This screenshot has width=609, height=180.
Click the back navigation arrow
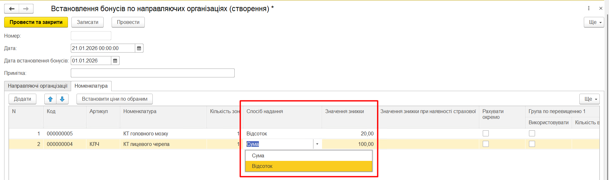pyautogui.click(x=12, y=9)
